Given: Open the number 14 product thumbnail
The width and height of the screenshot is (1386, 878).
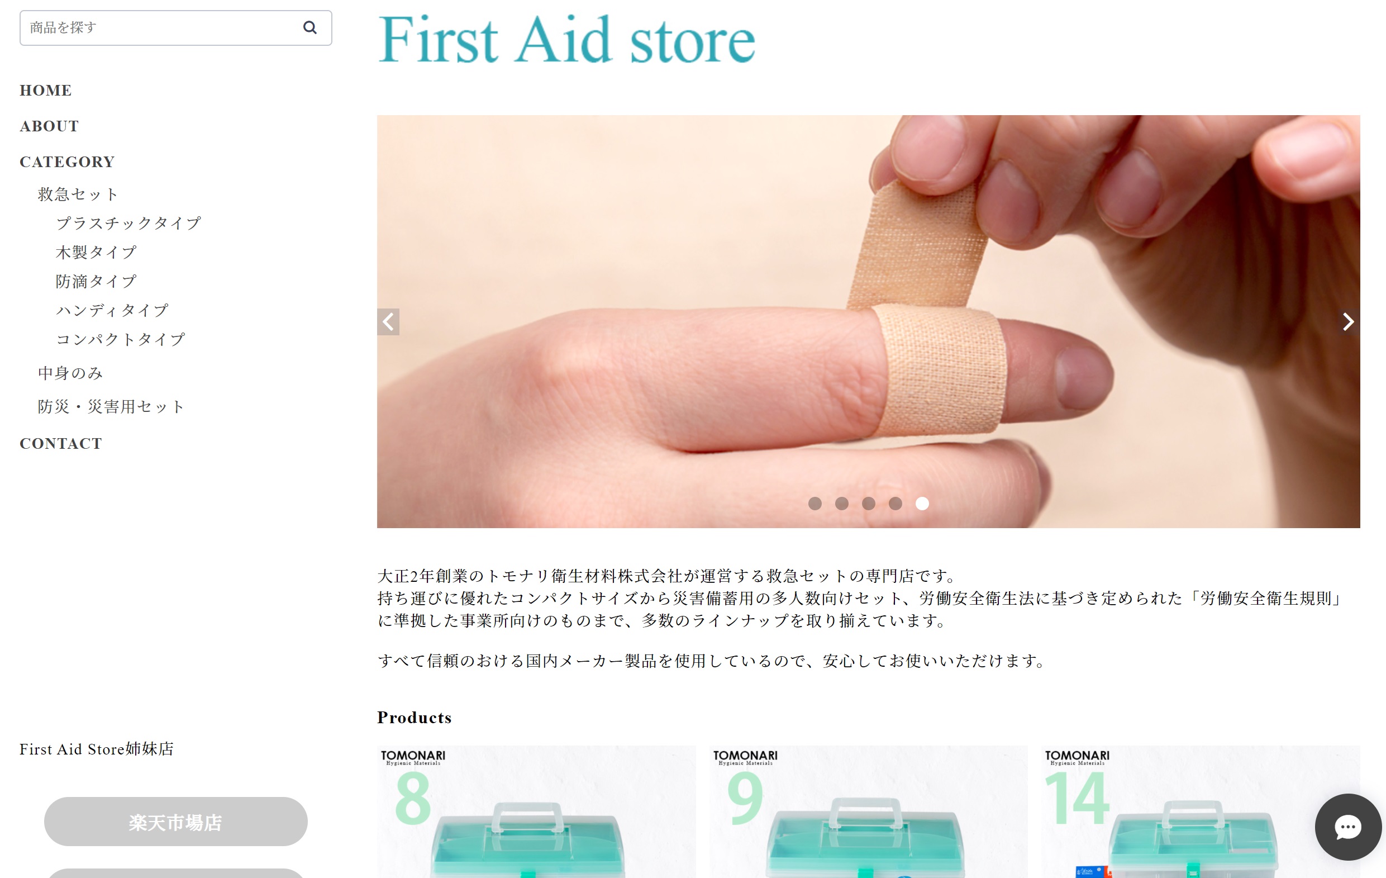Looking at the screenshot, I should 1201,812.
